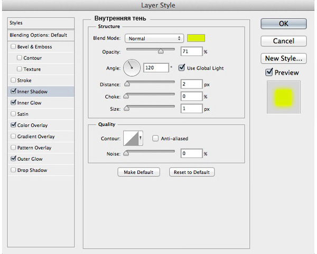Click the New Style... button
Viewport: 317px width, 254px height.
pyautogui.click(x=283, y=58)
